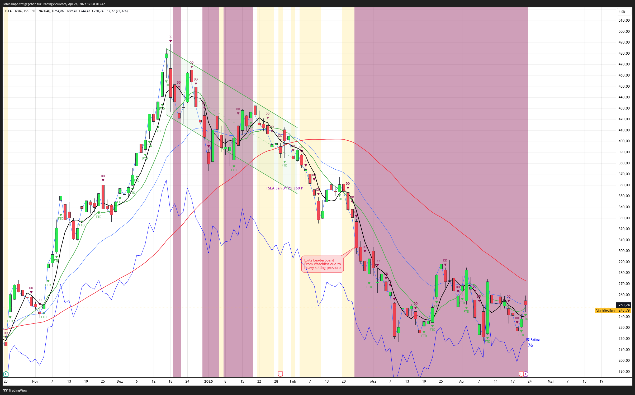The image size is (635, 395).
Task: Click the 400,00 level on price scale
Action: click(624, 141)
